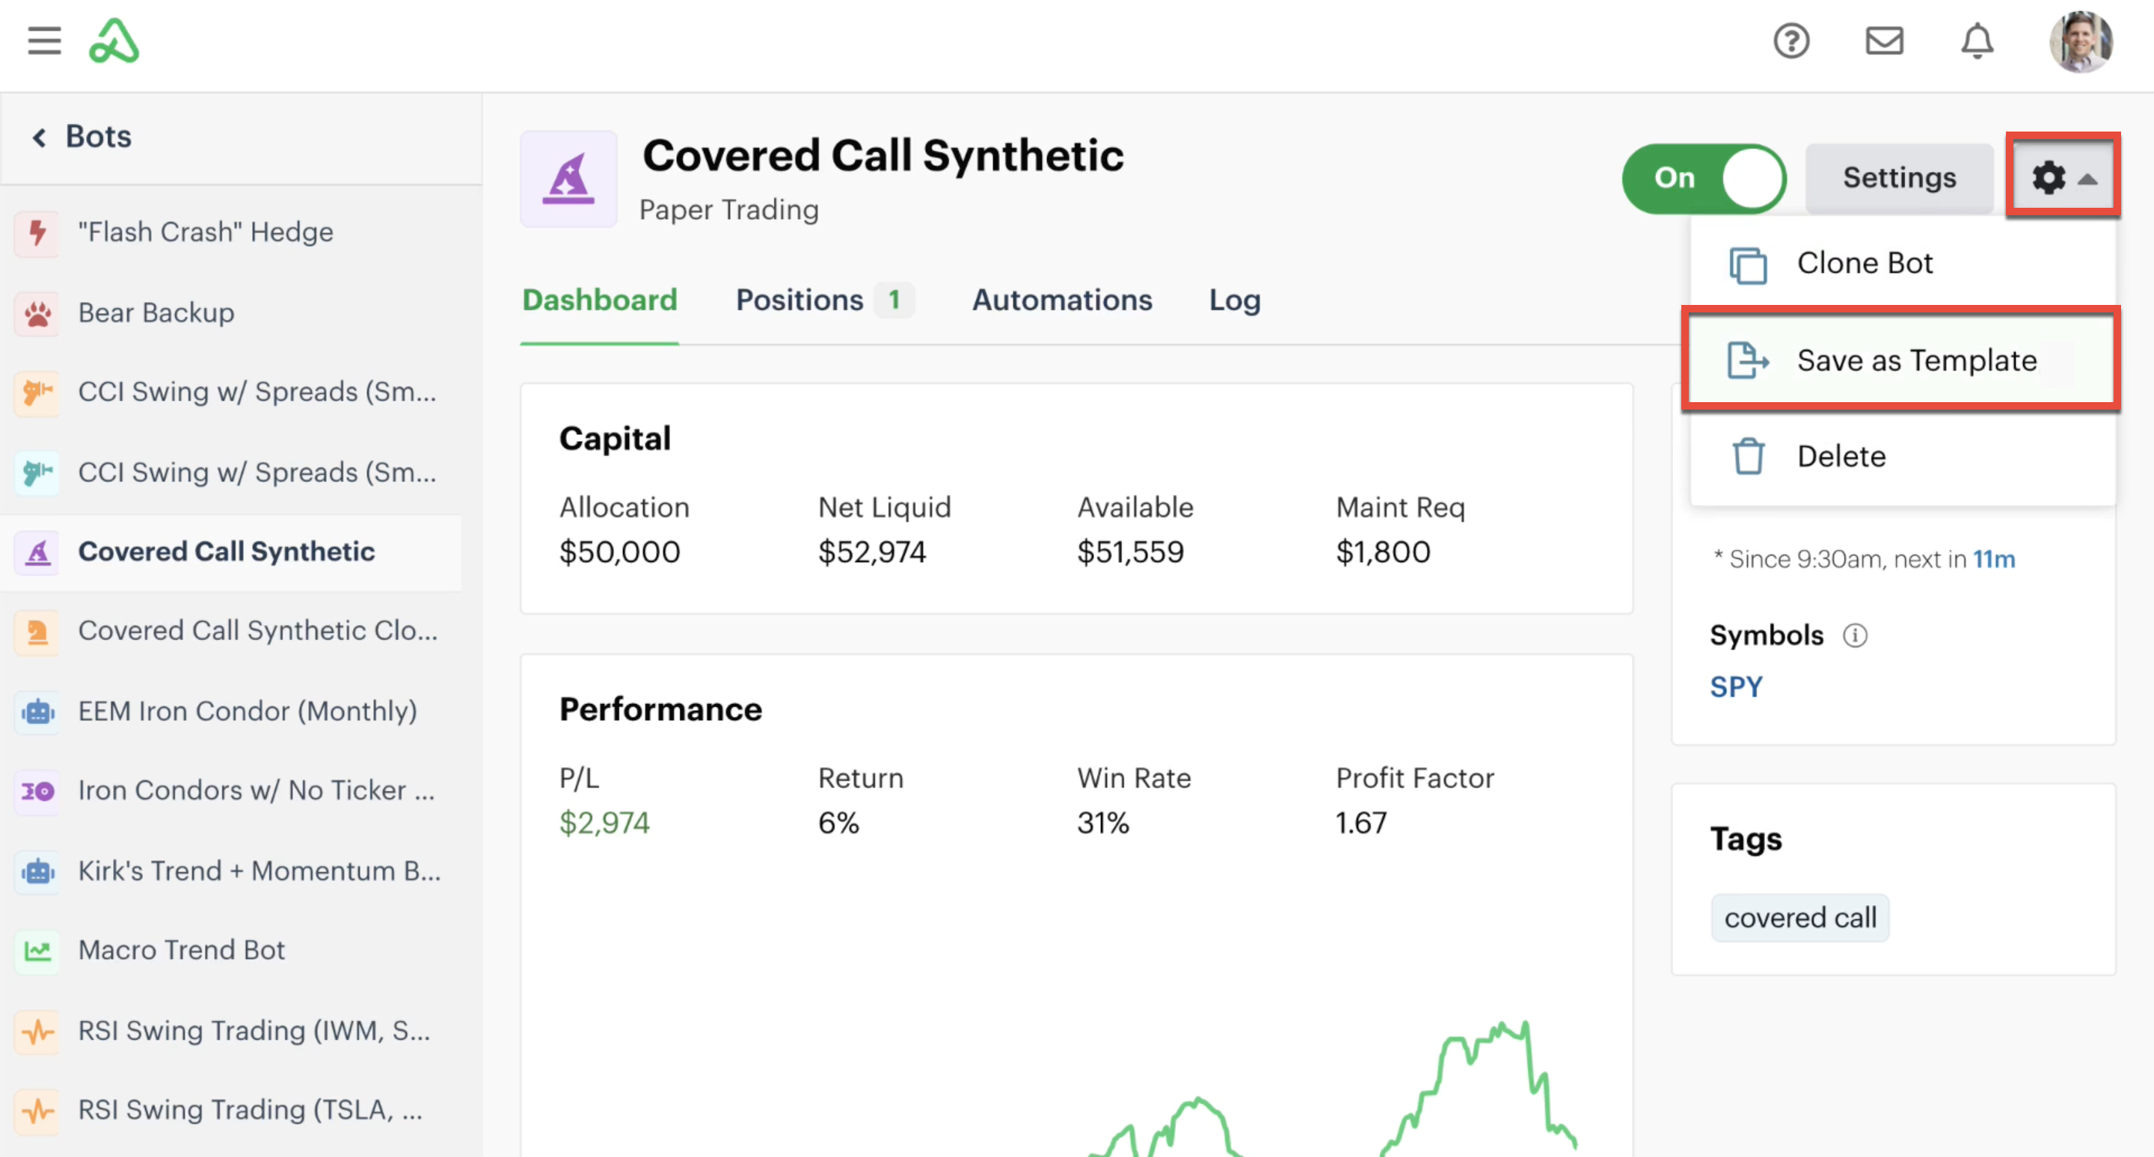Image resolution: width=2154 pixels, height=1157 pixels.
Task: Collapse the gear dropdown menu
Action: click(x=2062, y=178)
